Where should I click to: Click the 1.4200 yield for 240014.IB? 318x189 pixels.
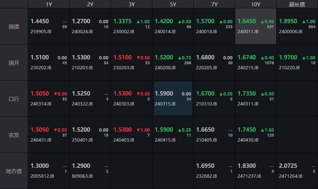164,21
